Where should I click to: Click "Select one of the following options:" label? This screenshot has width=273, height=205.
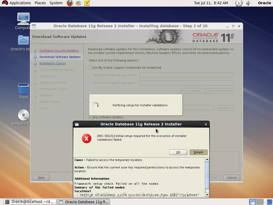pos(114,60)
